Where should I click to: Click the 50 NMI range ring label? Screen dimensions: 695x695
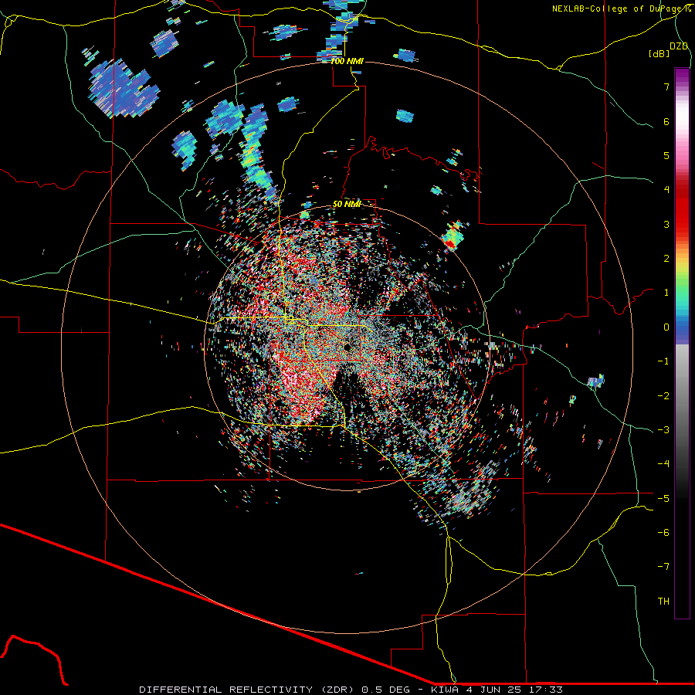coord(347,204)
